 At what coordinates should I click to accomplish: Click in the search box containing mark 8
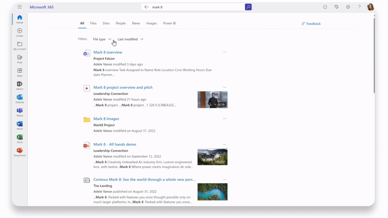coord(197,7)
